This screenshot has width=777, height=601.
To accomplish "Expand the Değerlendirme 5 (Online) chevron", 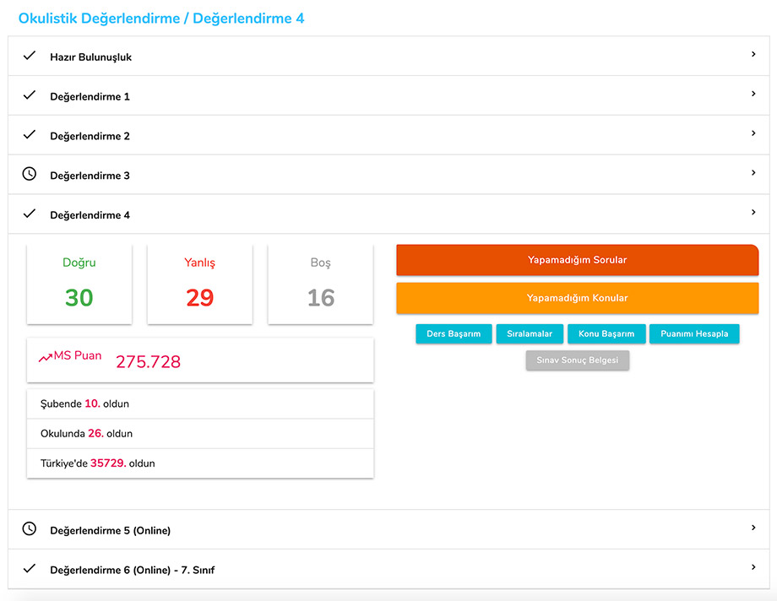I will (753, 528).
